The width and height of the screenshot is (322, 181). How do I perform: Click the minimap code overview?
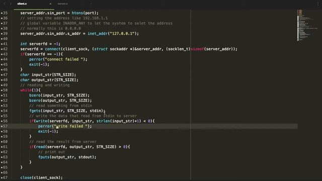pyautogui.click(x=307, y=26)
